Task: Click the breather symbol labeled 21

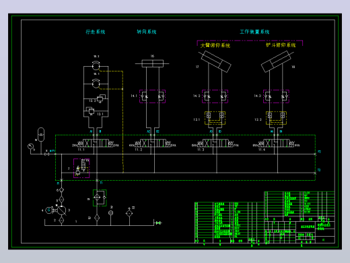Action: (110, 212)
